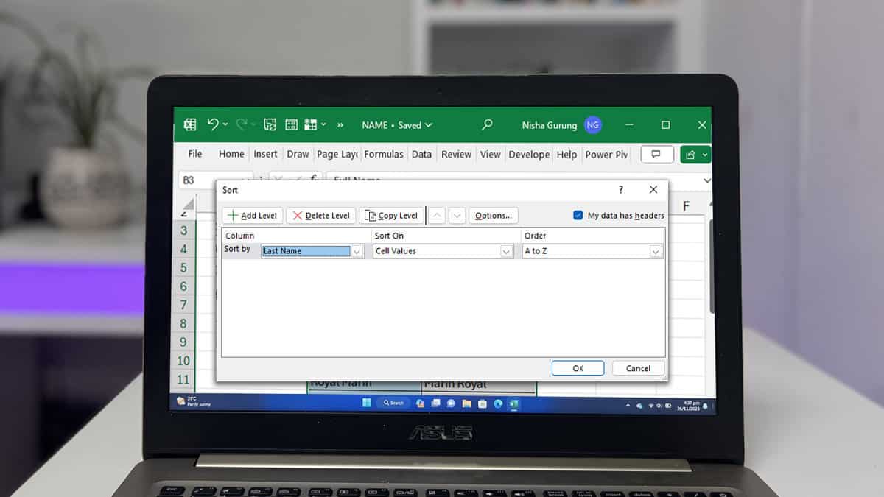Open the quick access overflow chevrons
This screenshot has width=884, height=497.
pos(340,125)
